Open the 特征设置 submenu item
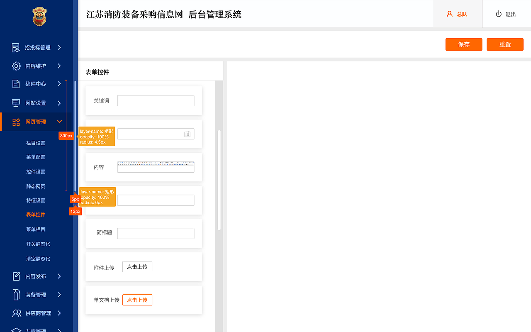 [36, 200]
